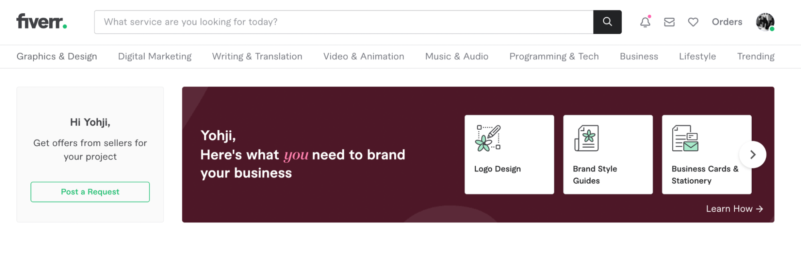This screenshot has height=254, width=801.
Task: Click the search magnifier button
Action: (607, 22)
